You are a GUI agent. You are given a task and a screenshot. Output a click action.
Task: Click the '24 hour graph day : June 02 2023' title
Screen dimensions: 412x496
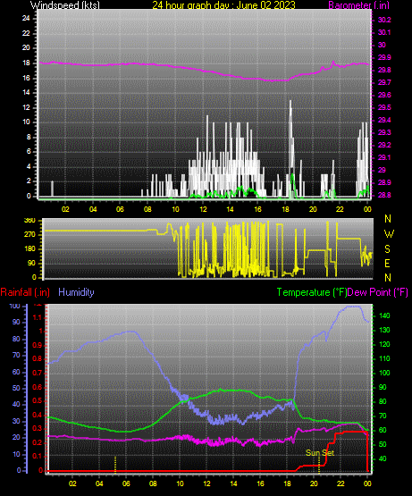tap(223, 5)
